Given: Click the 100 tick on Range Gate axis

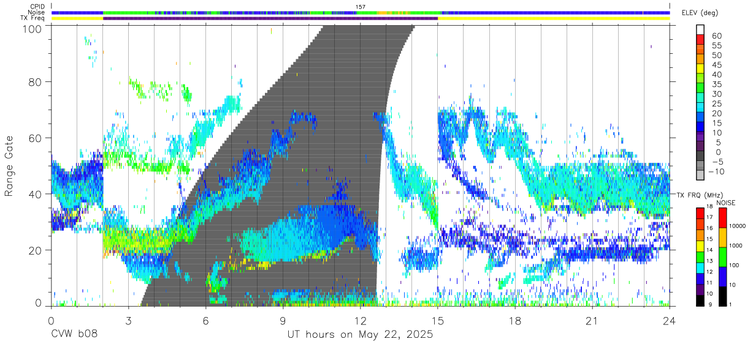Looking at the screenshot, I should pos(33,28).
